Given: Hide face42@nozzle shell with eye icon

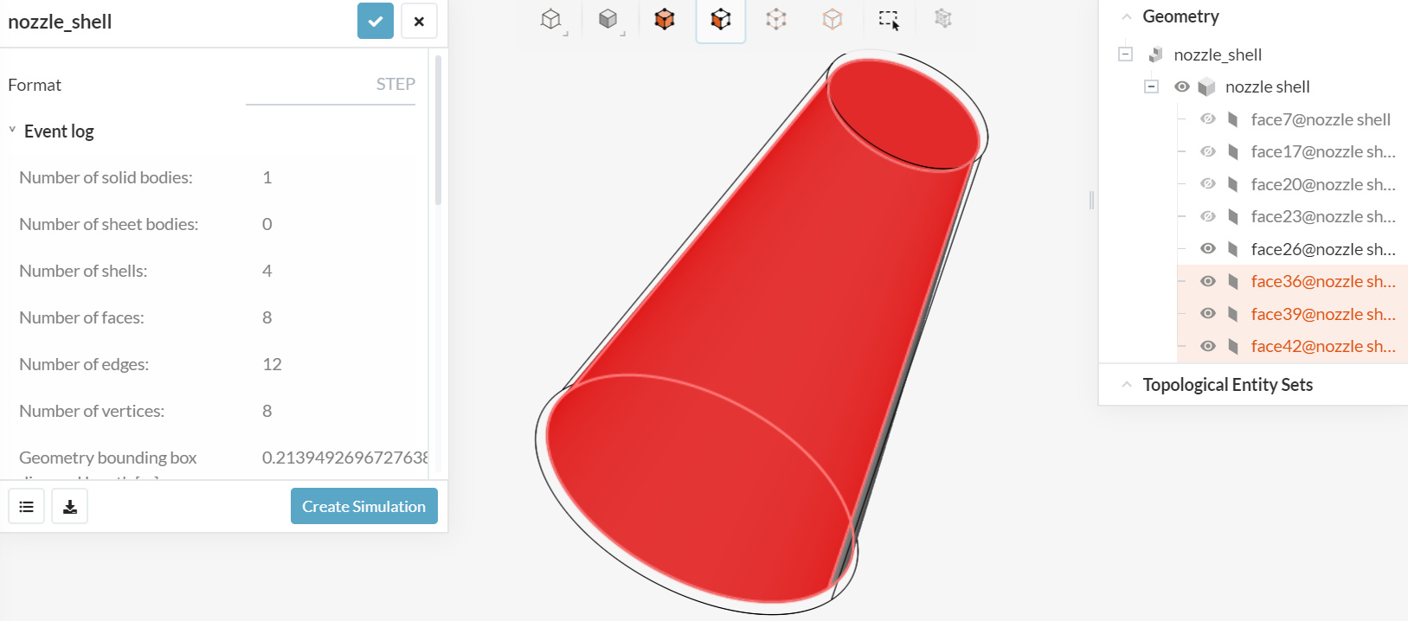Looking at the screenshot, I should pos(1208,346).
